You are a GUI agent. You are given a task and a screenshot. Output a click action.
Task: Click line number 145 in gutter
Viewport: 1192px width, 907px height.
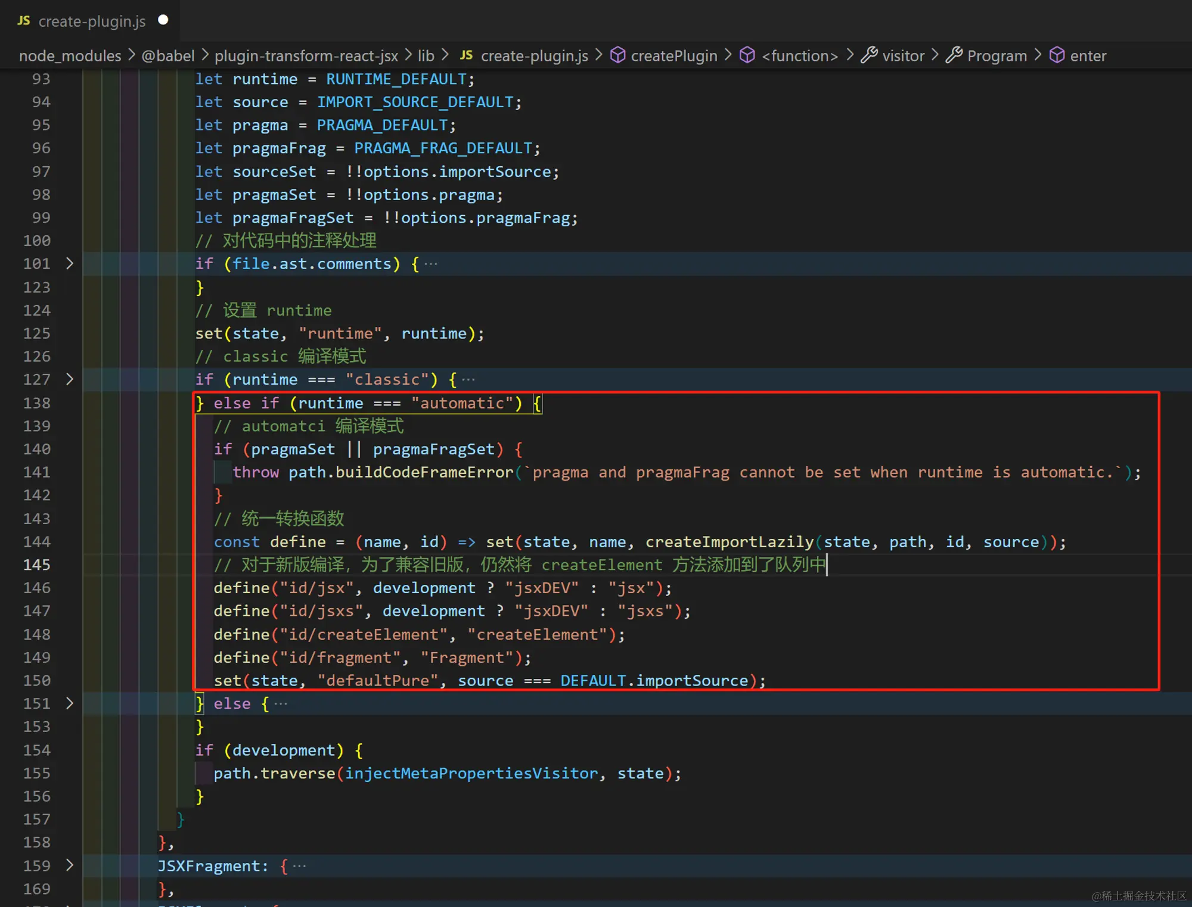click(x=36, y=565)
